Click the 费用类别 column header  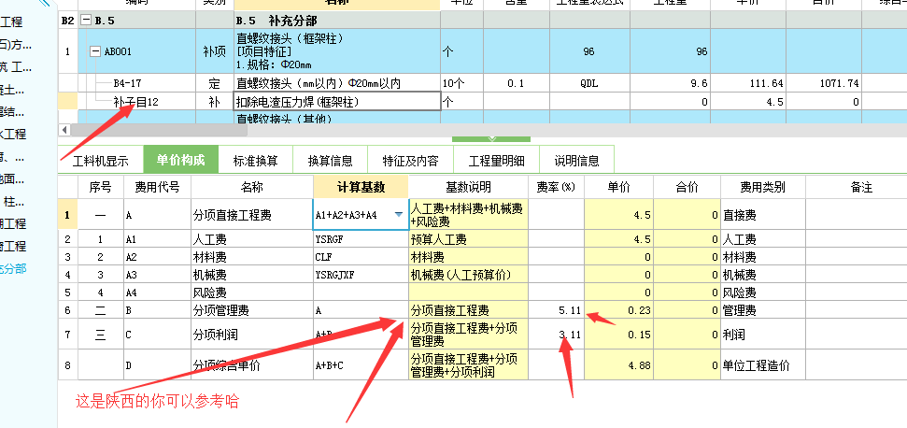pyautogui.click(x=763, y=187)
